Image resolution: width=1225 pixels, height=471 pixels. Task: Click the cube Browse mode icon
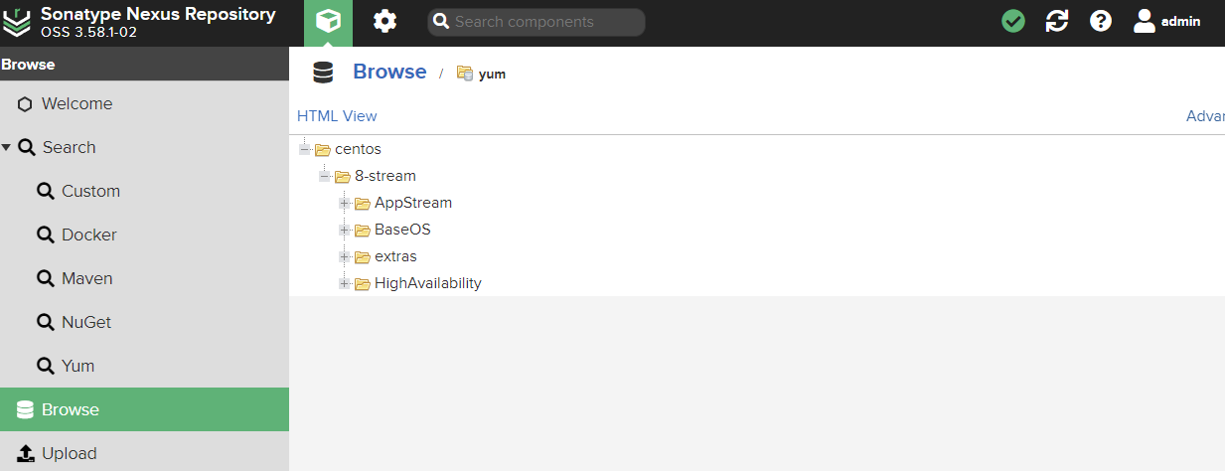click(x=328, y=22)
